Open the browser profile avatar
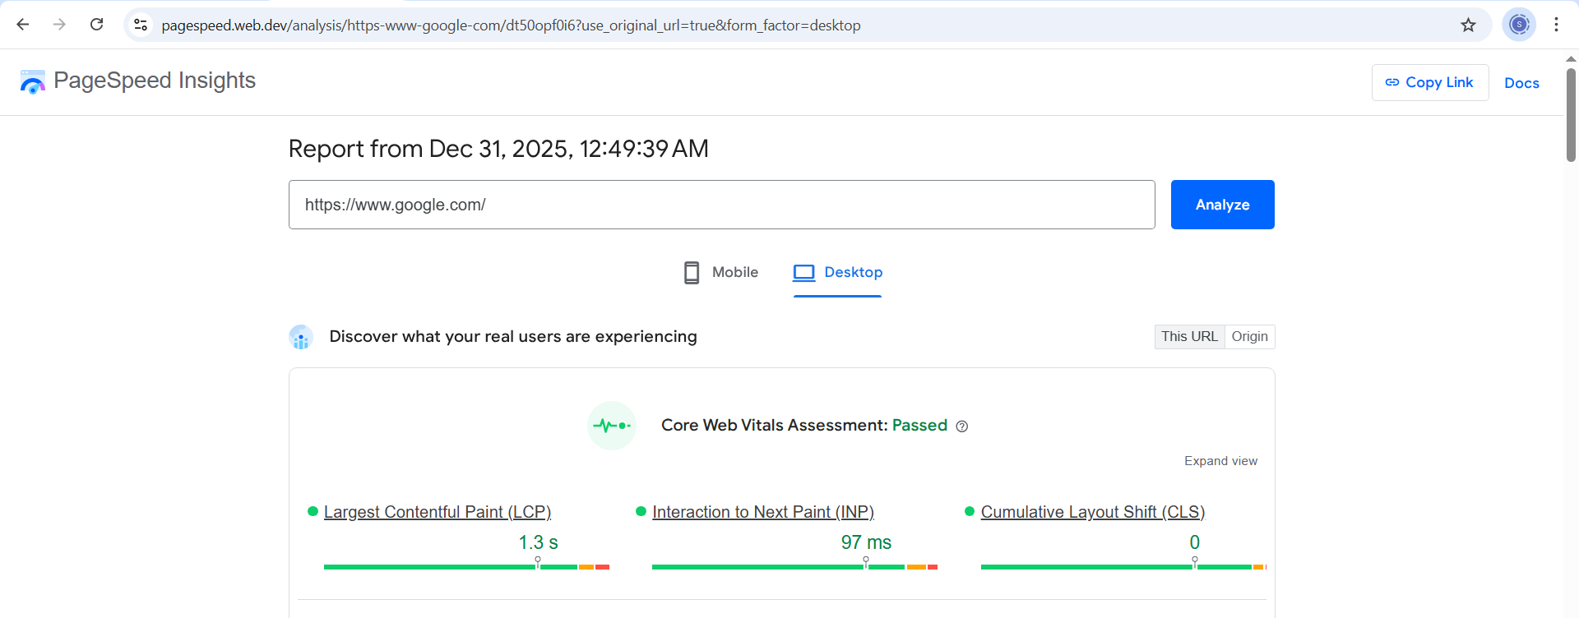This screenshot has height=618, width=1579. point(1519,25)
